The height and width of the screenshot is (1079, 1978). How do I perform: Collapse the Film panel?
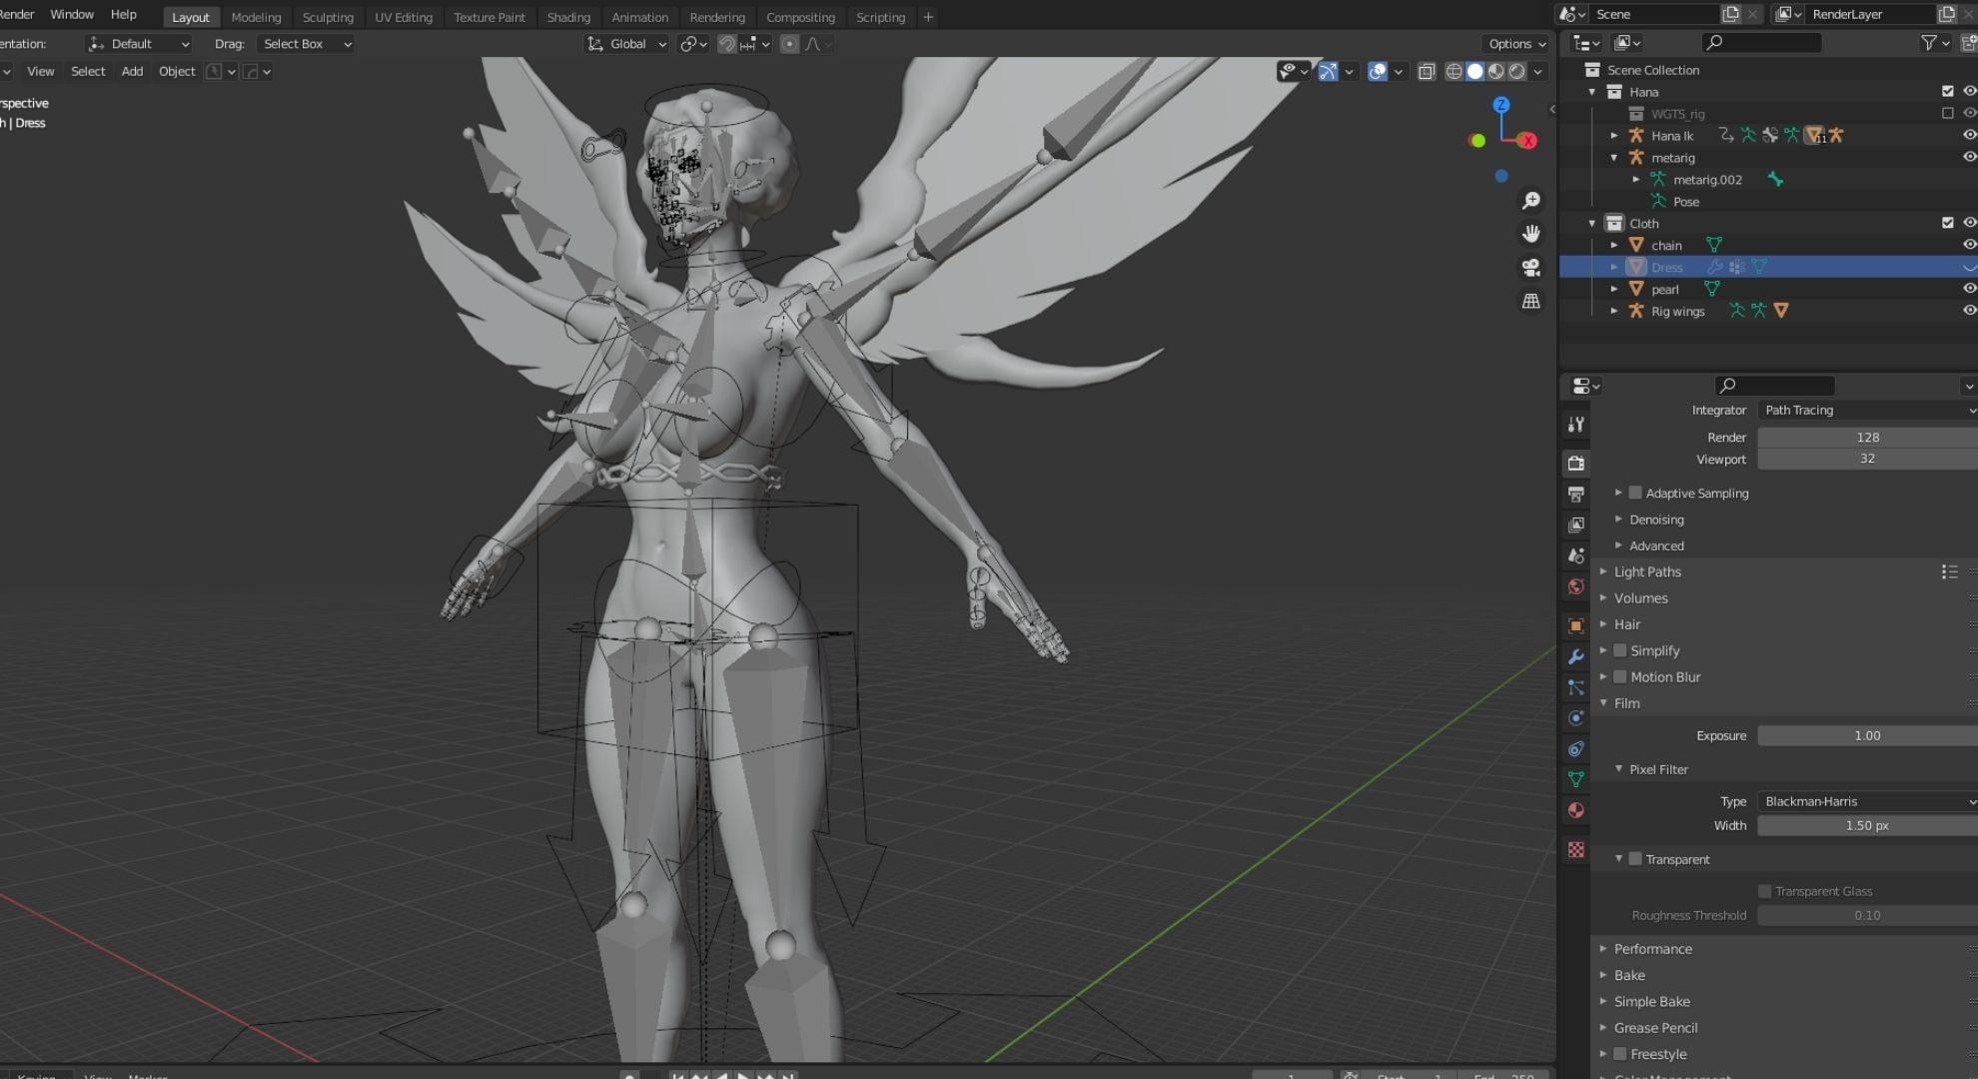pyautogui.click(x=1626, y=703)
